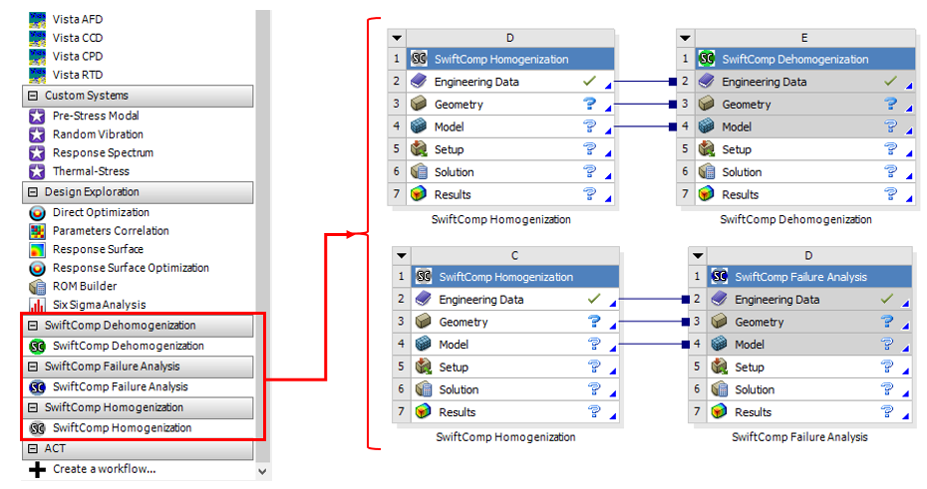Click Setup icon in Failure Analysis system D

(719, 367)
